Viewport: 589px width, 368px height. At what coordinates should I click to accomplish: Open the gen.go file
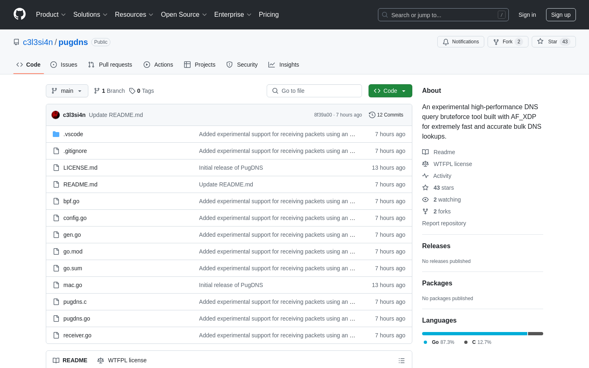tap(72, 235)
